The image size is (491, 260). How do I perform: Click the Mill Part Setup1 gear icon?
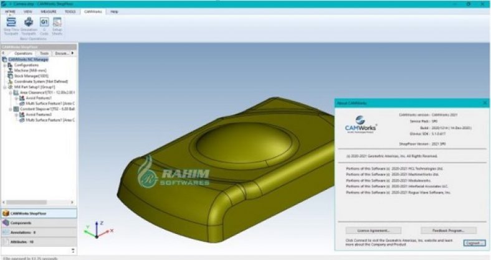click(x=10, y=87)
